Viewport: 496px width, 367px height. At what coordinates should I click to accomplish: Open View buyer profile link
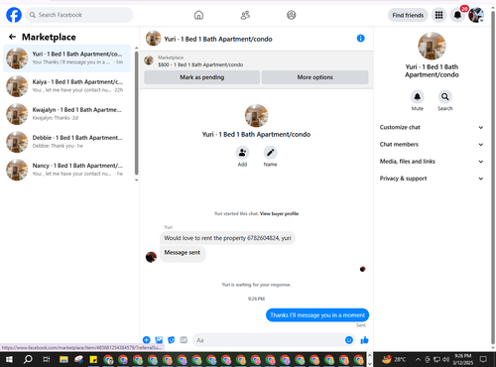(279, 213)
